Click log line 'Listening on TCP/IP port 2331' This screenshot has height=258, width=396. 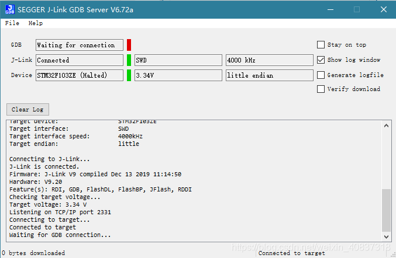point(60,212)
